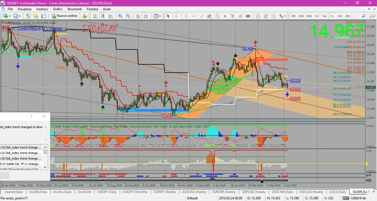The image size is (377, 201).
Task: Expand the arrows objects dropdown
Action: pos(285,16)
